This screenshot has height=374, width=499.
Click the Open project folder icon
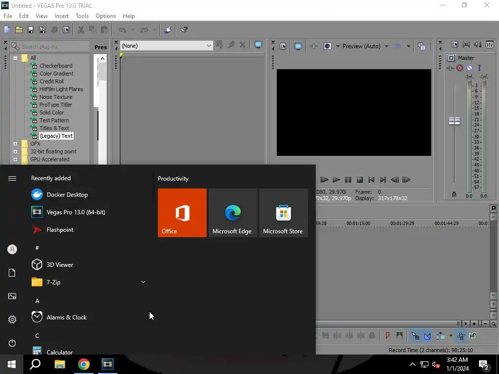click(x=19, y=30)
